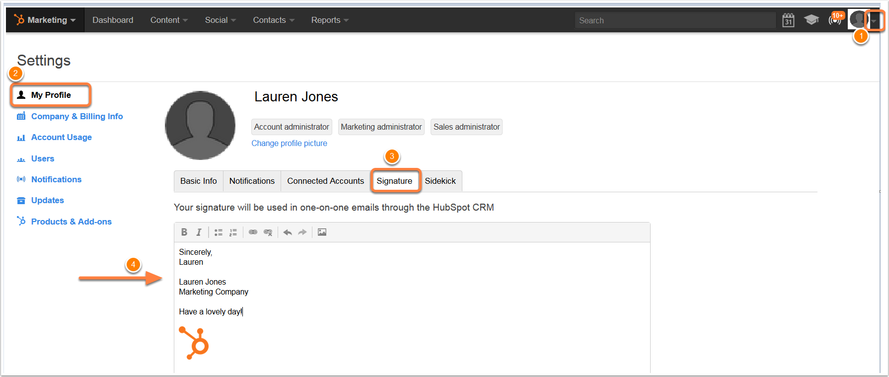Click in the Search field
The image size is (889, 377).
coord(675,20)
